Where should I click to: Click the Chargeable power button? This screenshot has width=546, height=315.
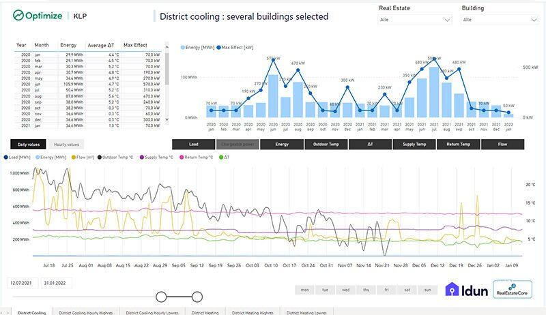click(238, 145)
